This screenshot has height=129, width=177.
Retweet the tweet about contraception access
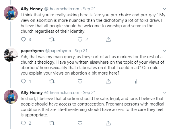[x=52, y=123]
